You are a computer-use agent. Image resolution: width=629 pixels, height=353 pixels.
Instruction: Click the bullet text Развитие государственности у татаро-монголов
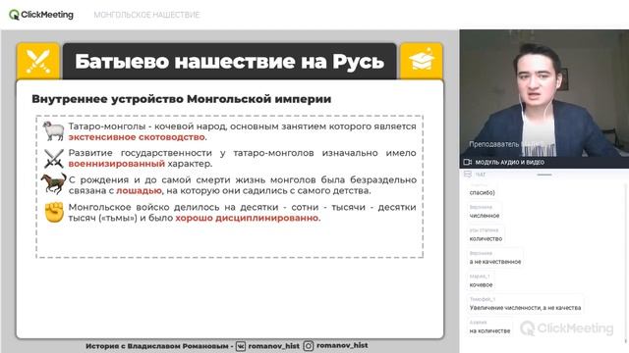[243, 158]
